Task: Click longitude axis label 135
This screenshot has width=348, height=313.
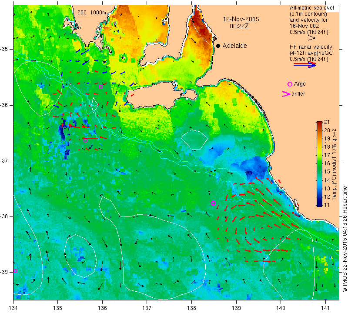Action: pos(58,308)
